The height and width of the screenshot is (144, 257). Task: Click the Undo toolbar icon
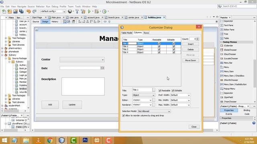click(x=29, y=12)
